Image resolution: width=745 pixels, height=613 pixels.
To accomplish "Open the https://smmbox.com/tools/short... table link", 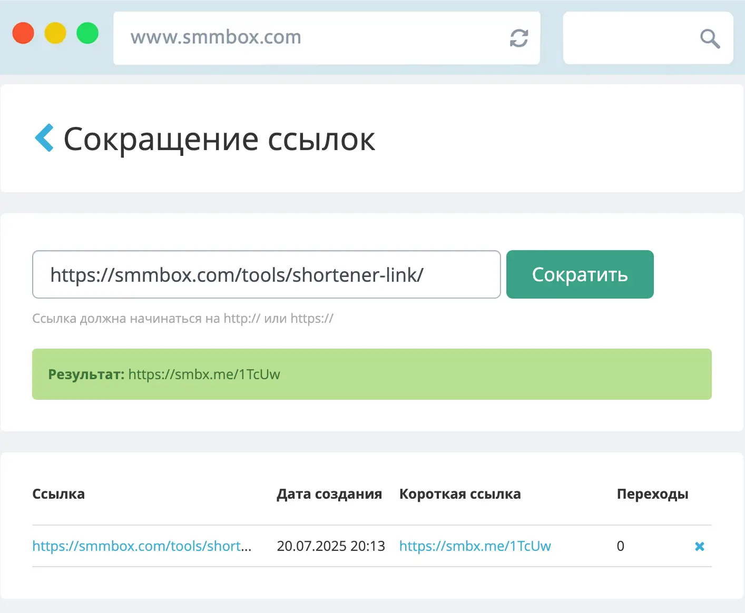I will pos(142,546).
